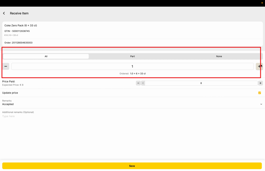This screenshot has width=265, height=171.
Task: Focus the received quantity input field
Action: point(132,66)
